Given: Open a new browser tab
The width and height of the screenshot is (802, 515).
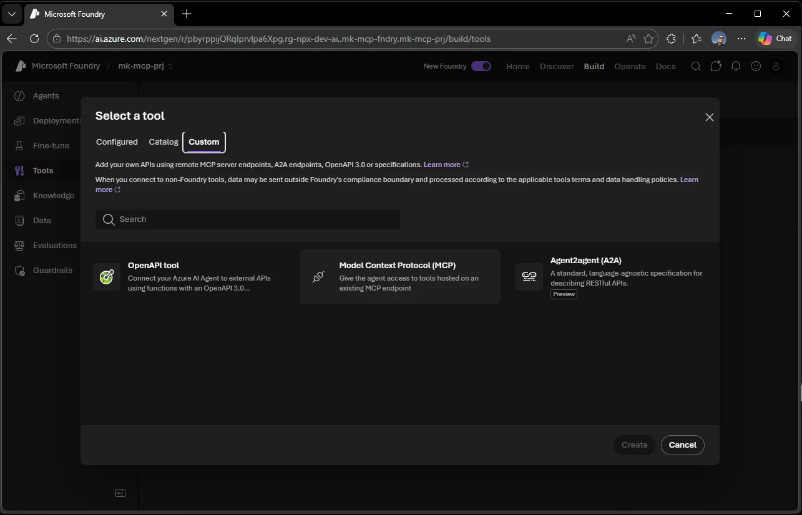Looking at the screenshot, I should tap(187, 14).
